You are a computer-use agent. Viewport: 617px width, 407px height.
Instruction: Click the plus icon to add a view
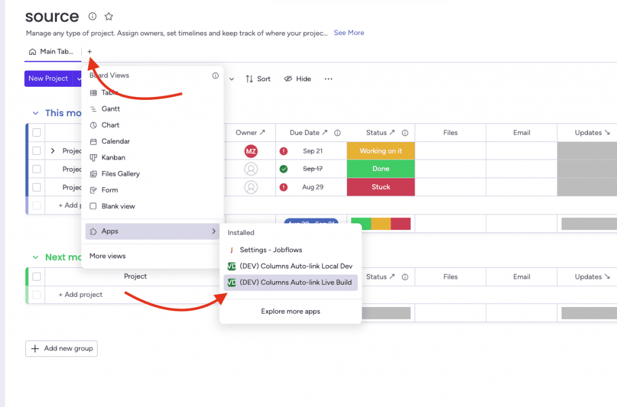(x=89, y=52)
